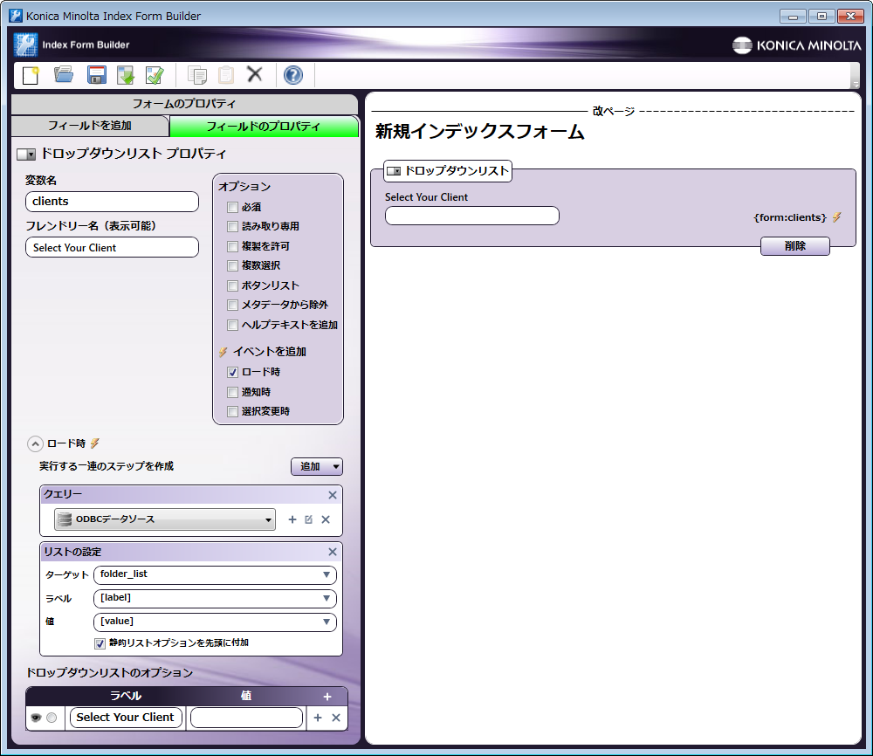Select the ドロップダウンリスト field header
Viewport: 873px width, 756px height.
[x=448, y=171]
